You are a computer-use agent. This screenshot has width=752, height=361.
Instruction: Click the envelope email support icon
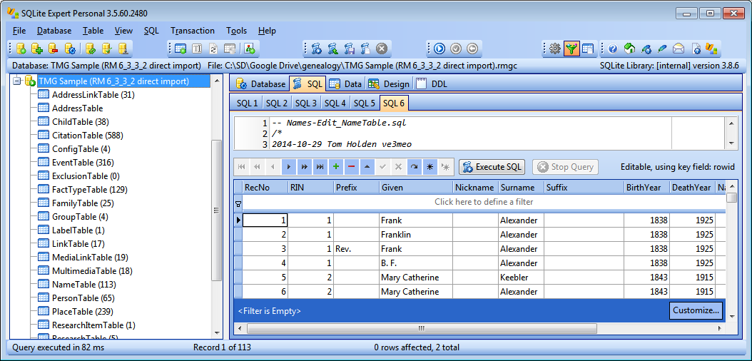(x=678, y=49)
